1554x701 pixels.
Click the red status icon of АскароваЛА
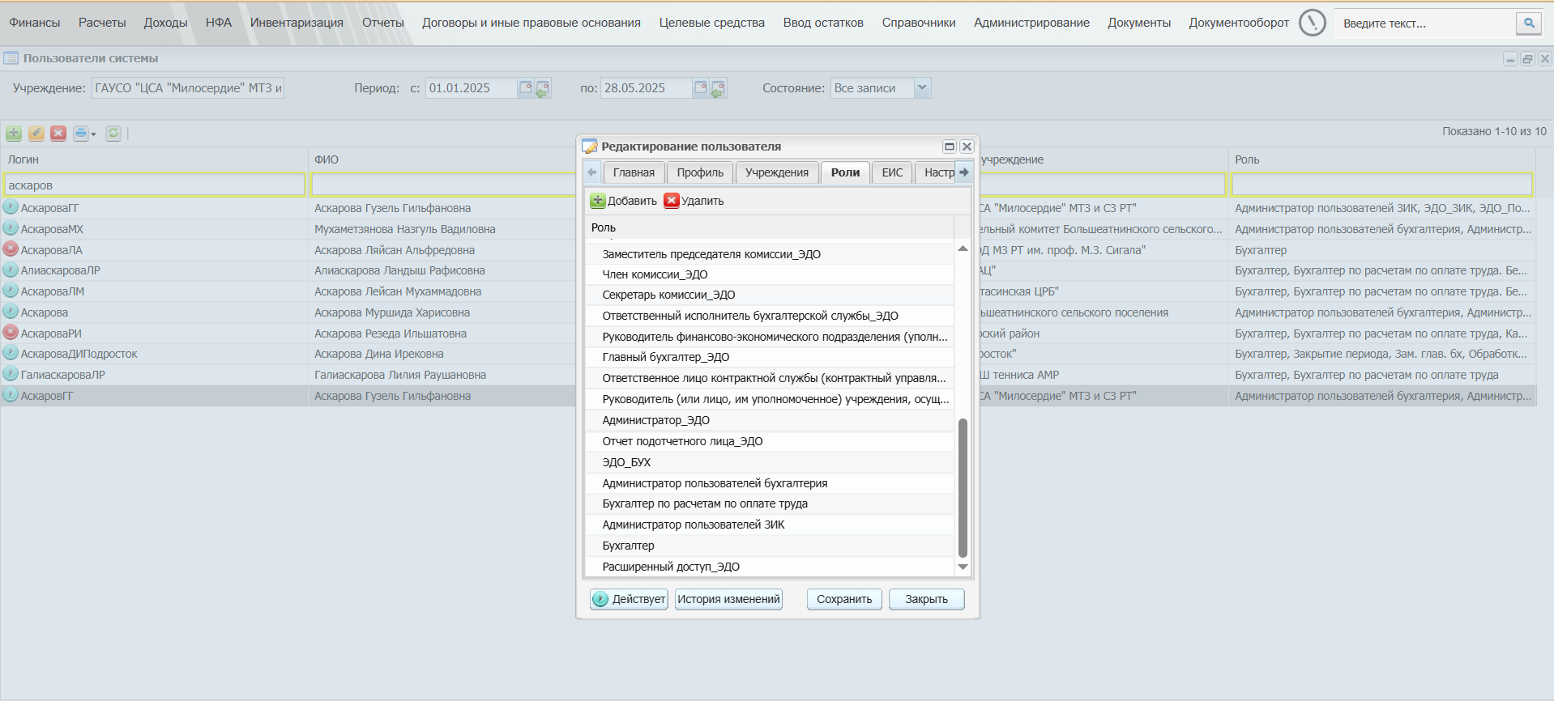point(11,250)
